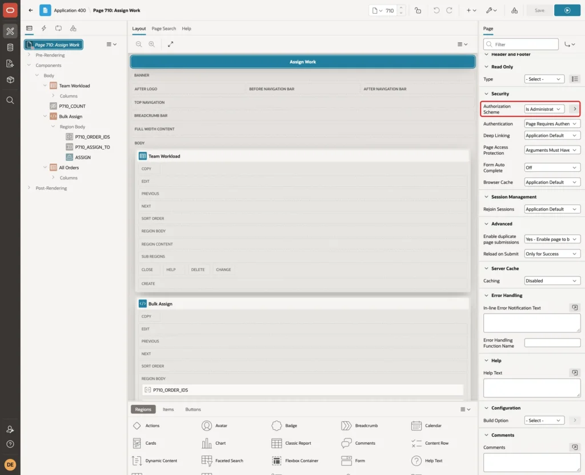585x475 pixels.
Task: Open the Authorization Scheme dropdown
Action: (x=544, y=109)
